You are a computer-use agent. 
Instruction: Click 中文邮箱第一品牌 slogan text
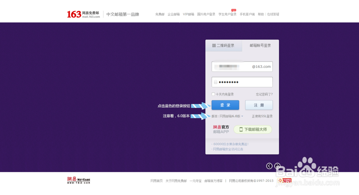pos(123,14)
